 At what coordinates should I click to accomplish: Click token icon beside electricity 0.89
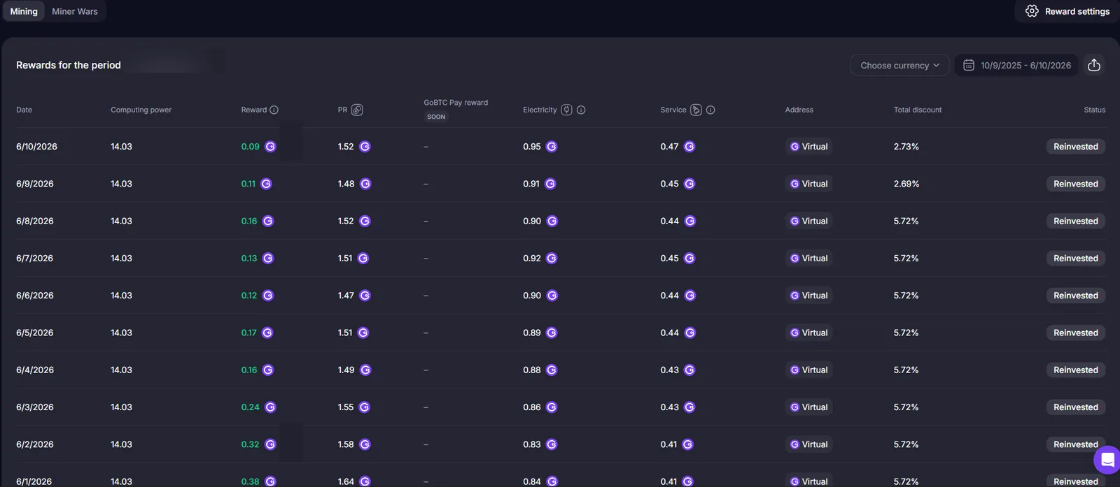tap(552, 333)
